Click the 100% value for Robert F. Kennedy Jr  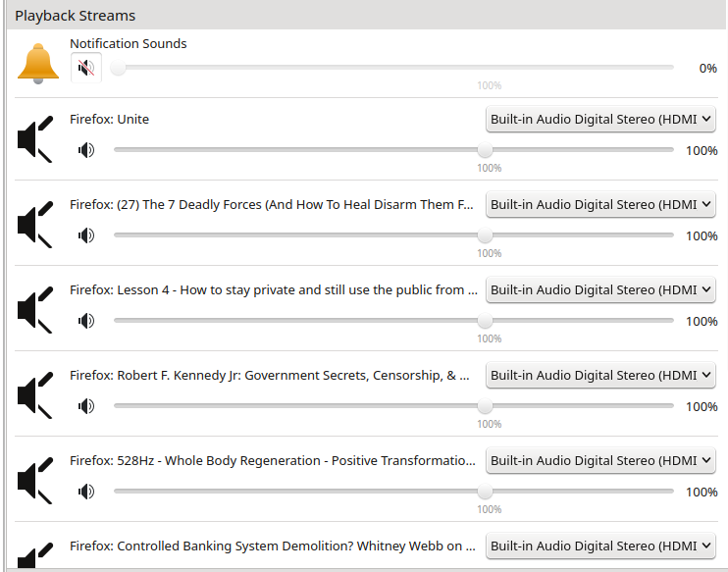(x=702, y=407)
